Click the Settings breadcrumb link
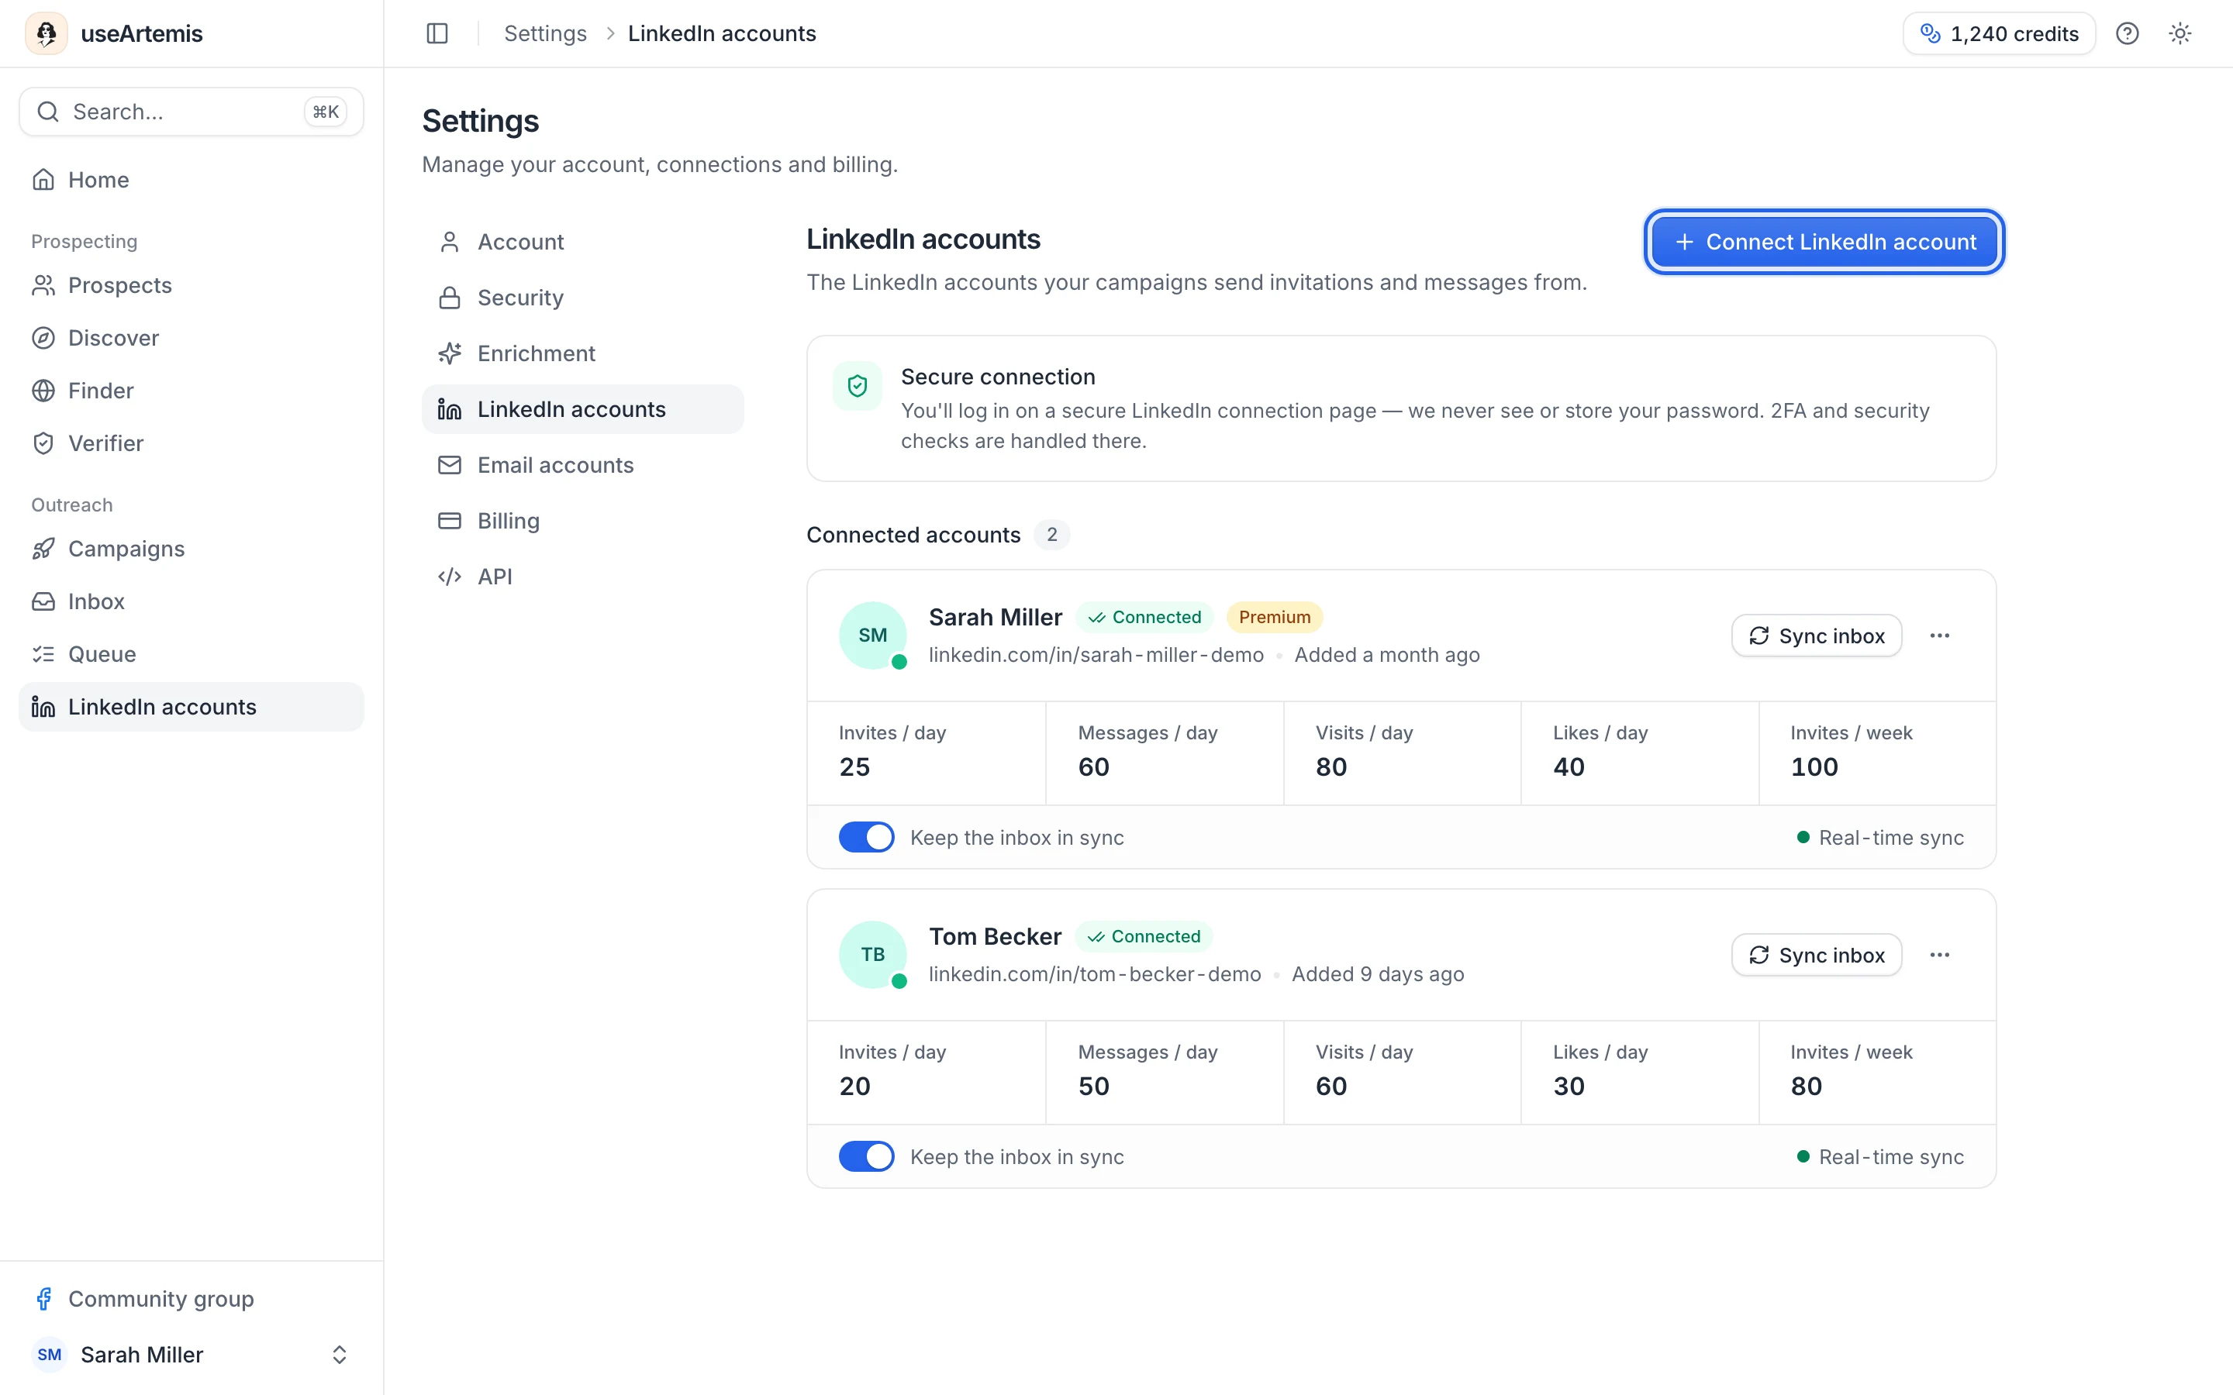2233x1395 pixels. (545, 33)
